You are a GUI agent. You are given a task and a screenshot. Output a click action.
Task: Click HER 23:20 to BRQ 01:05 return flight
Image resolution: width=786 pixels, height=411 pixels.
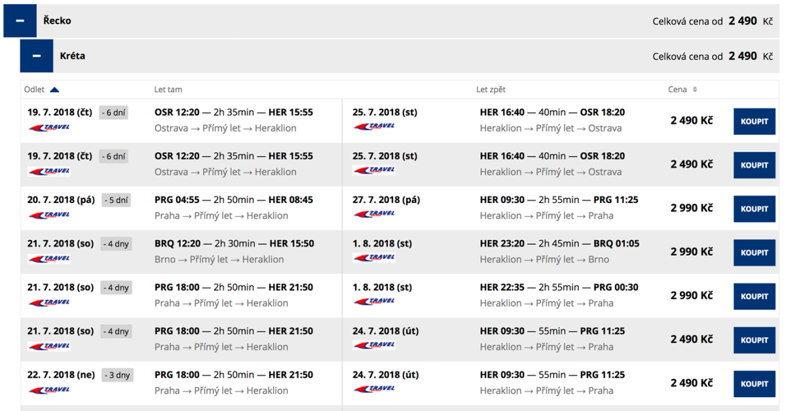click(x=559, y=244)
